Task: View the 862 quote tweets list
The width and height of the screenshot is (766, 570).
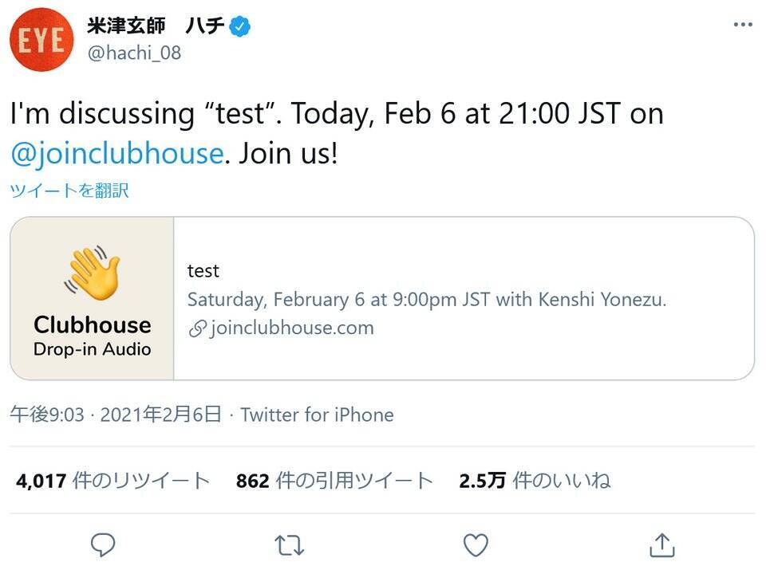Action: [334, 481]
